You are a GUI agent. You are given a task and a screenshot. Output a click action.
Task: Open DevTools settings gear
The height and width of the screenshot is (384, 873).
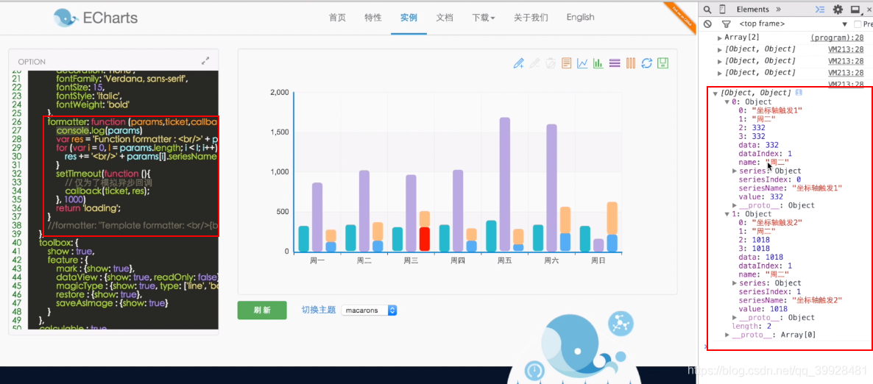click(x=838, y=10)
